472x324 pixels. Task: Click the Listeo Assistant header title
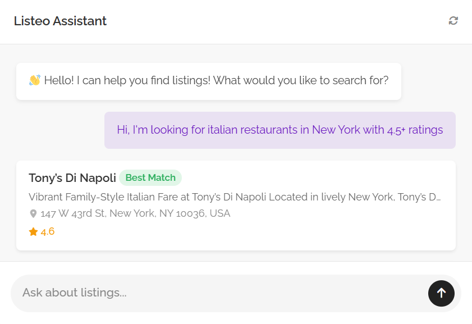(x=60, y=21)
